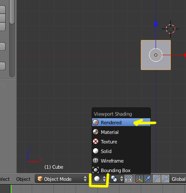Choose Material shading option
Image resolution: width=186 pixels, height=193 pixels.
121,132
